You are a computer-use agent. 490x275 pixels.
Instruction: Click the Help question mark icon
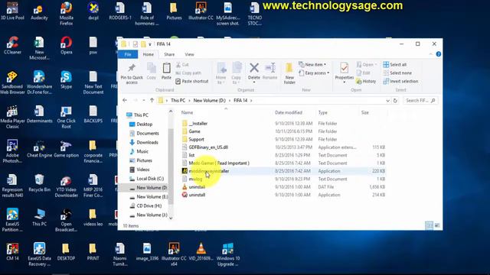pyautogui.click(x=439, y=54)
